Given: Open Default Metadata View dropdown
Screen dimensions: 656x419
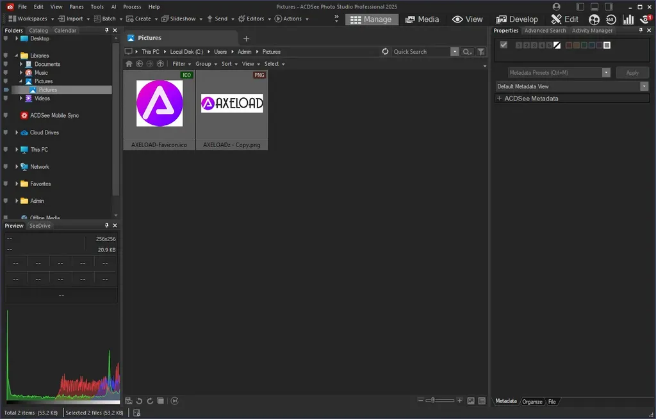Looking at the screenshot, I should point(644,86).
